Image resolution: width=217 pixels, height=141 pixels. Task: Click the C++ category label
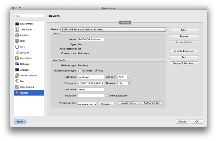[x=23, y=47]
